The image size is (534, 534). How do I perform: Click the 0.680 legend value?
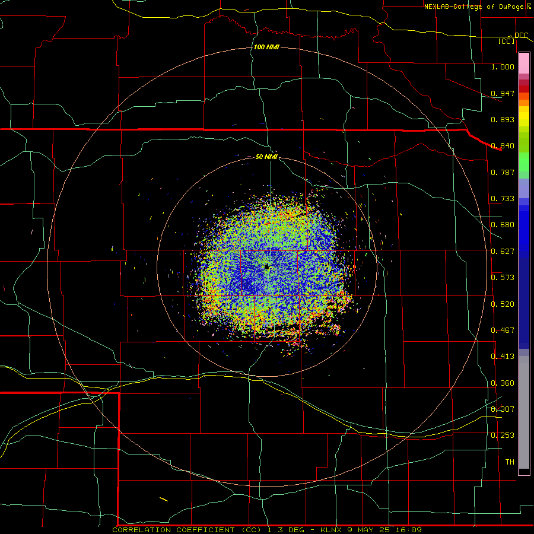503,224
